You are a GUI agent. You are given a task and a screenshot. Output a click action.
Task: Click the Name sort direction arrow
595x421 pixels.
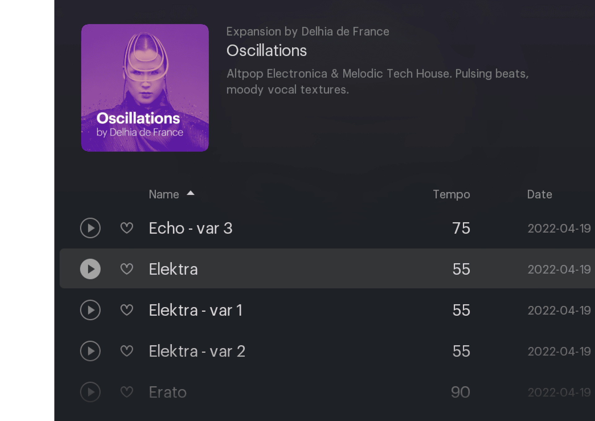pyautogui.click(x=191, y=193)
